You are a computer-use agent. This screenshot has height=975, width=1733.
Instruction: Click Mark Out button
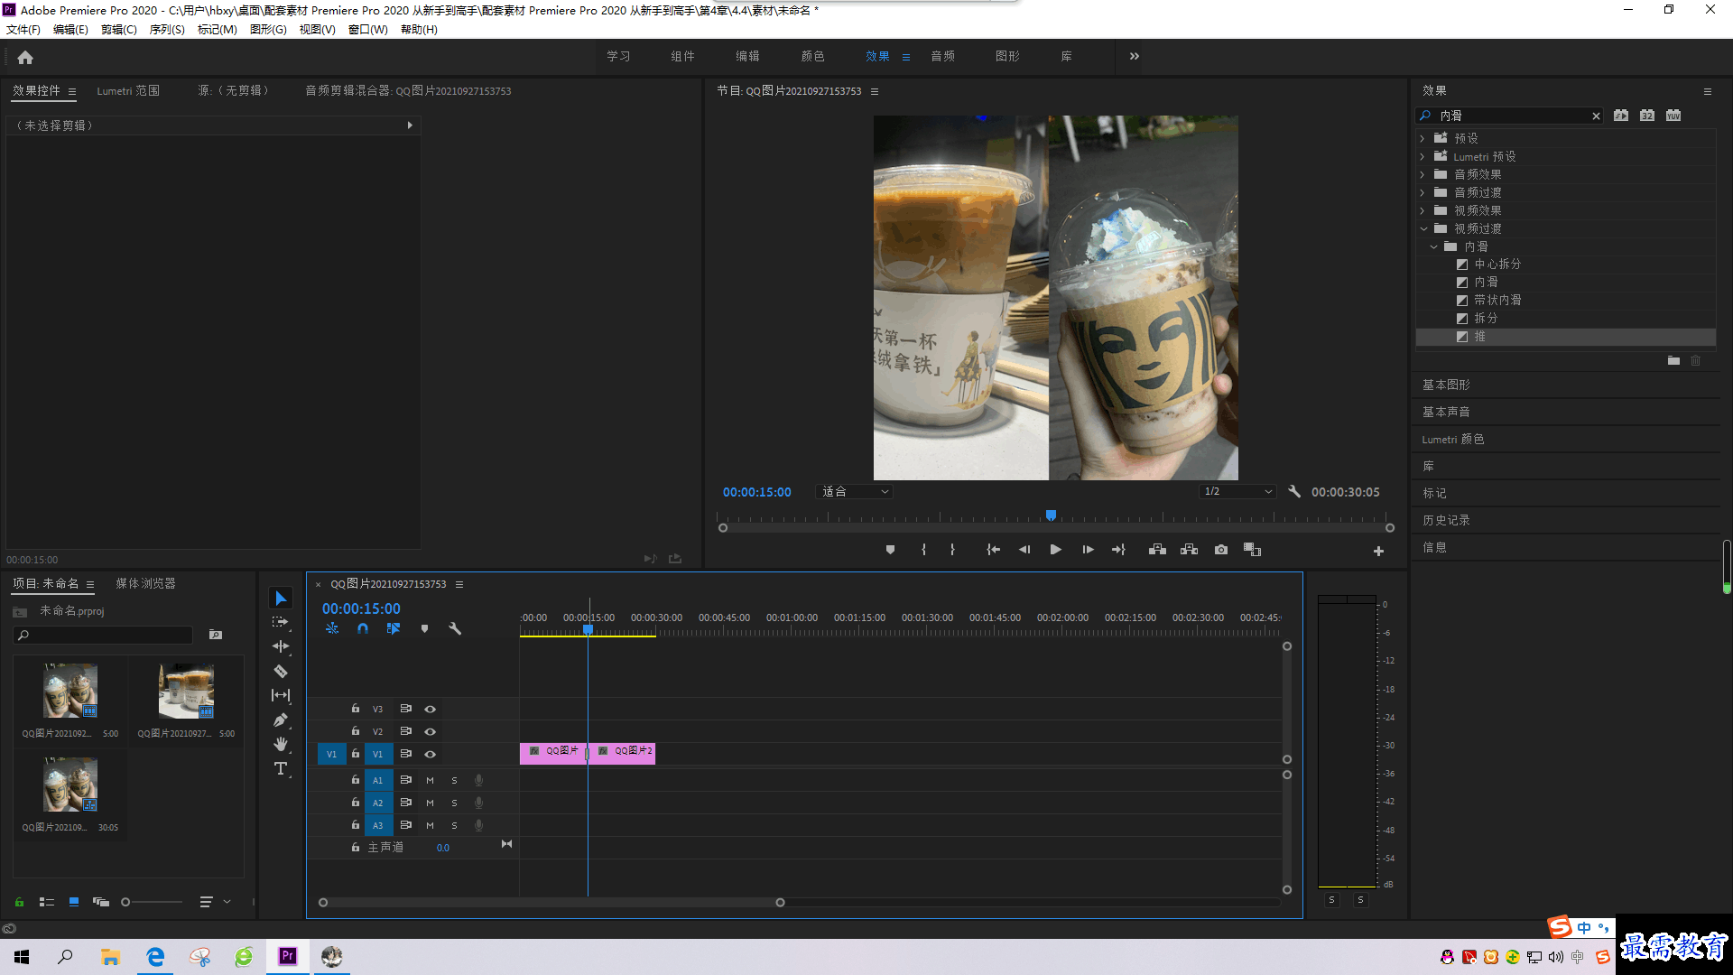pyautogui.click(x=952, y=550)
